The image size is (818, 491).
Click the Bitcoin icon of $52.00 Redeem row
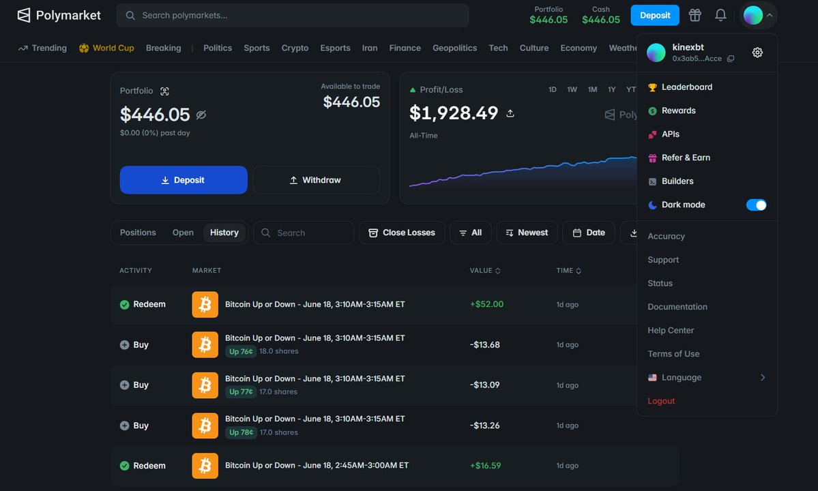205,304
